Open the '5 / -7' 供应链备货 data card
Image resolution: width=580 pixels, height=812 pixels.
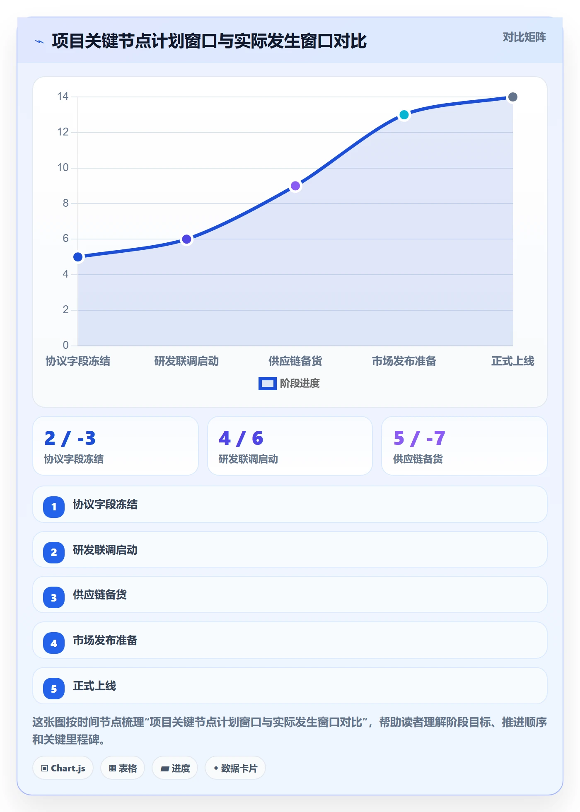(x=464, y=446)
